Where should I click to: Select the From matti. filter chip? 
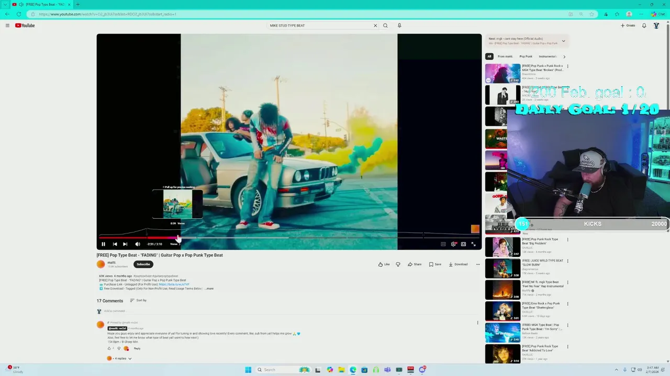505,56
